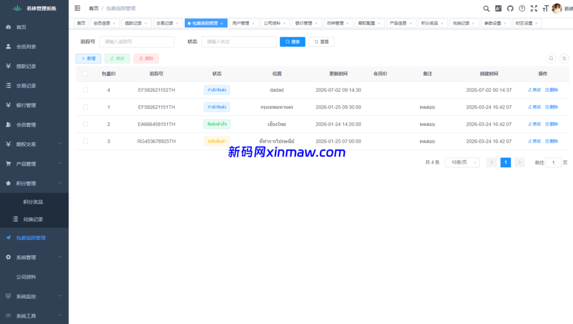
Task: Delete the EF582621152TH row via 删除
Action: [552, 90]
